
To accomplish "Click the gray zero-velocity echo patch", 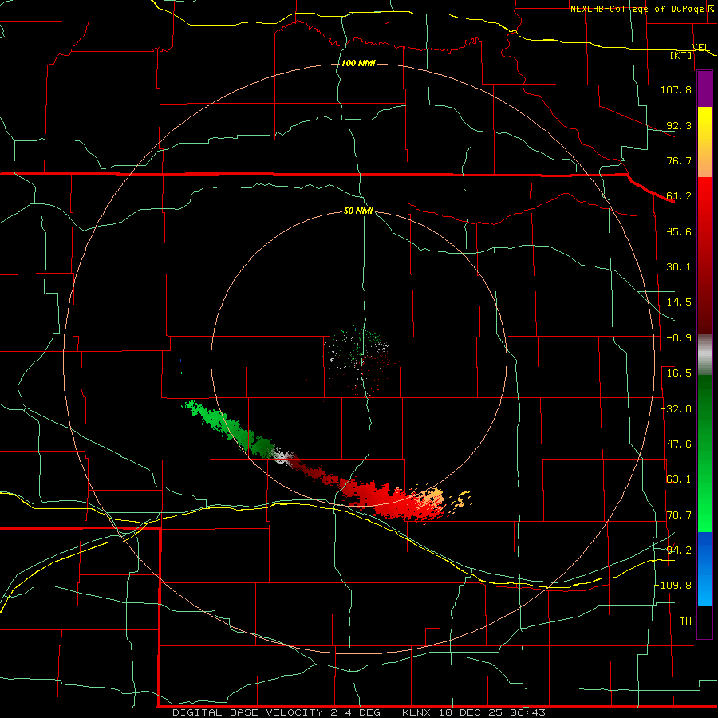I will pos(283,457).
